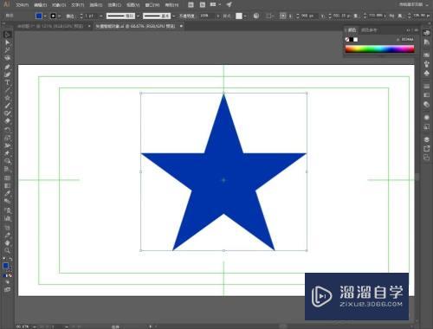Select the Scale tool

(x=8, y=138)
